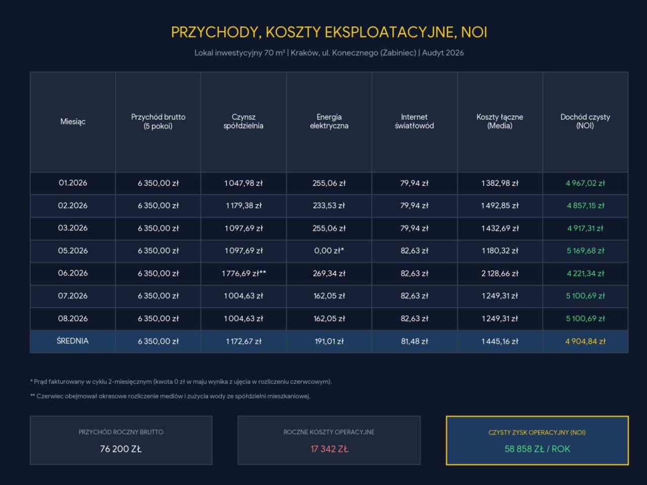Select the 1 776,69 zł** June rent cell
Viewport: 647px width, 485px height.
tap(244, 274)
